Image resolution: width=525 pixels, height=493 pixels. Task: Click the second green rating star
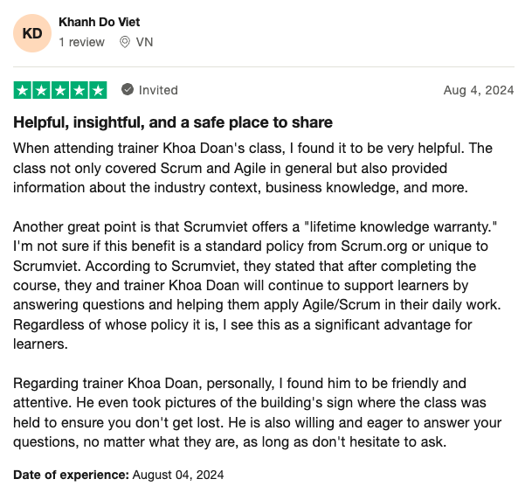pyautogui.click(x=41, y=90)
